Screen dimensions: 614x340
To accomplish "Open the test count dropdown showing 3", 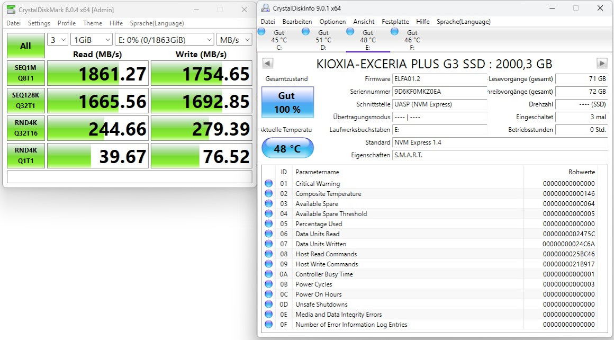I will point(58,40).
